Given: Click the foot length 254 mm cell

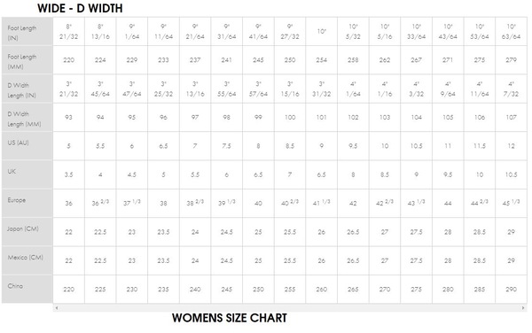Looking at the screenshot, I should click(x=321, y=60).
